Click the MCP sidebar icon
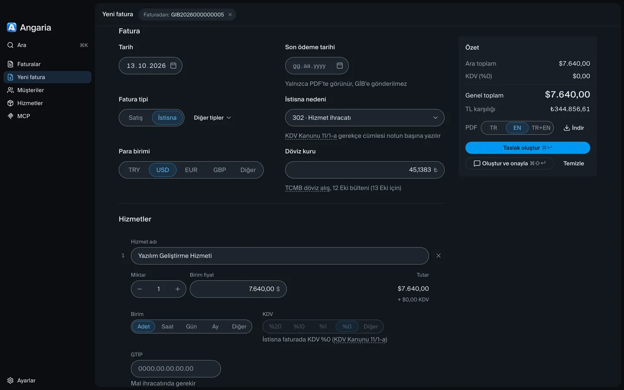 tap(10, 116)
